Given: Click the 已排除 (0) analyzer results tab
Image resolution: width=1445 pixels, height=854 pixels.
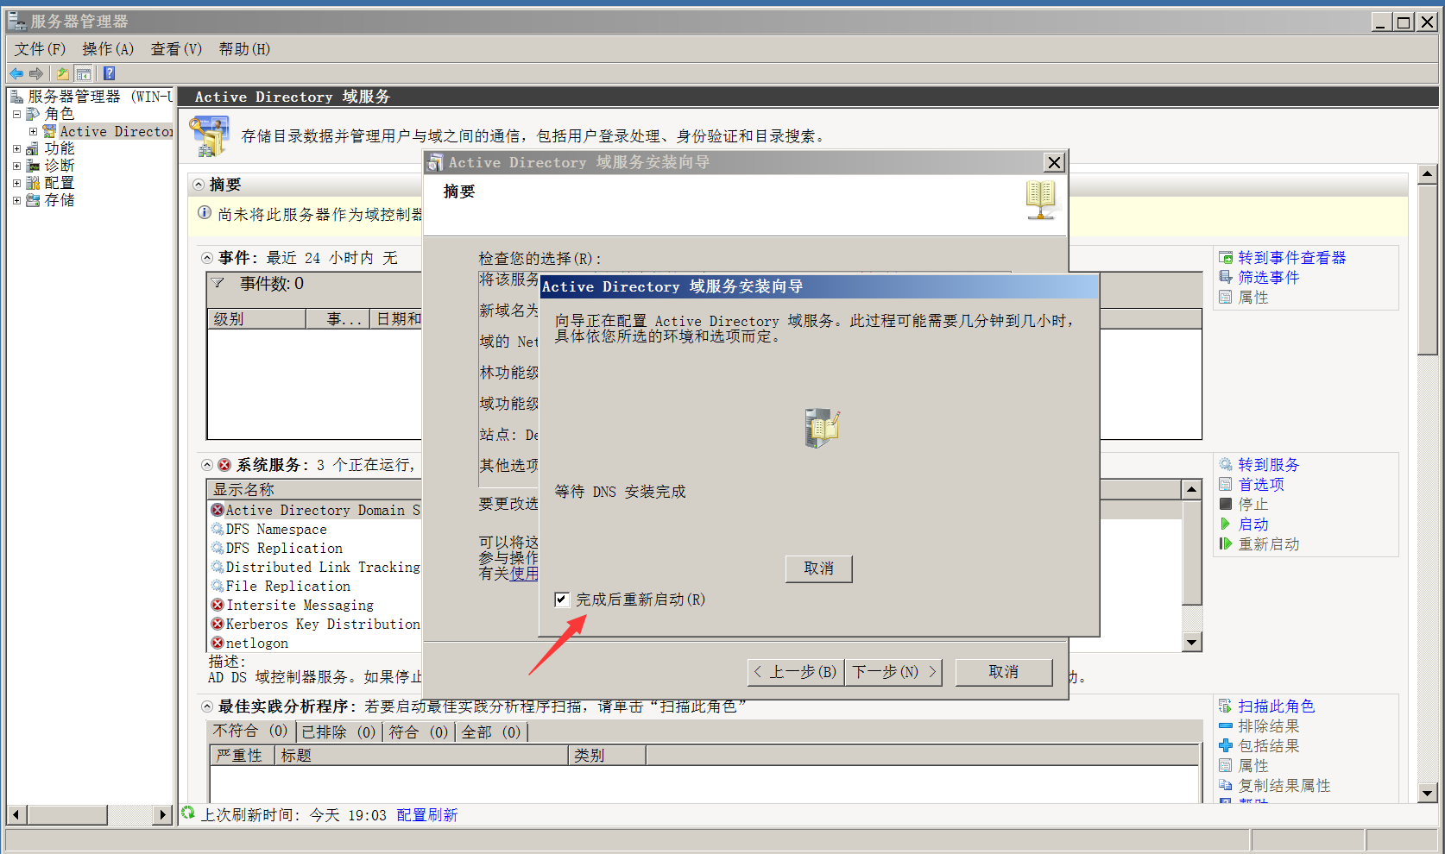Looking at the screenshot, I should click(338, 732).
